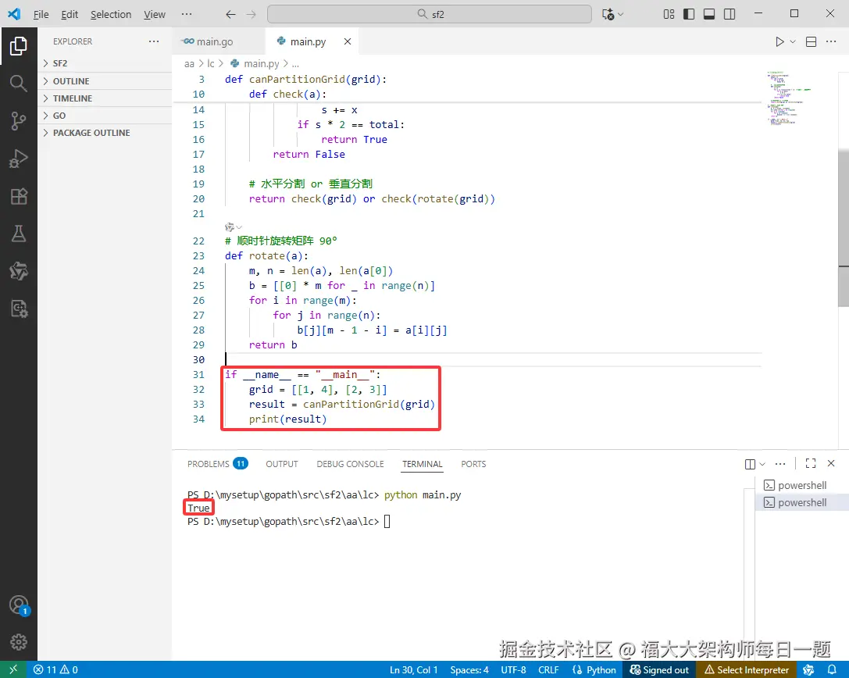The height and width of the screenshot is (678, 849).
Task: Click the Run Python File play button
Action: point(779,41)
